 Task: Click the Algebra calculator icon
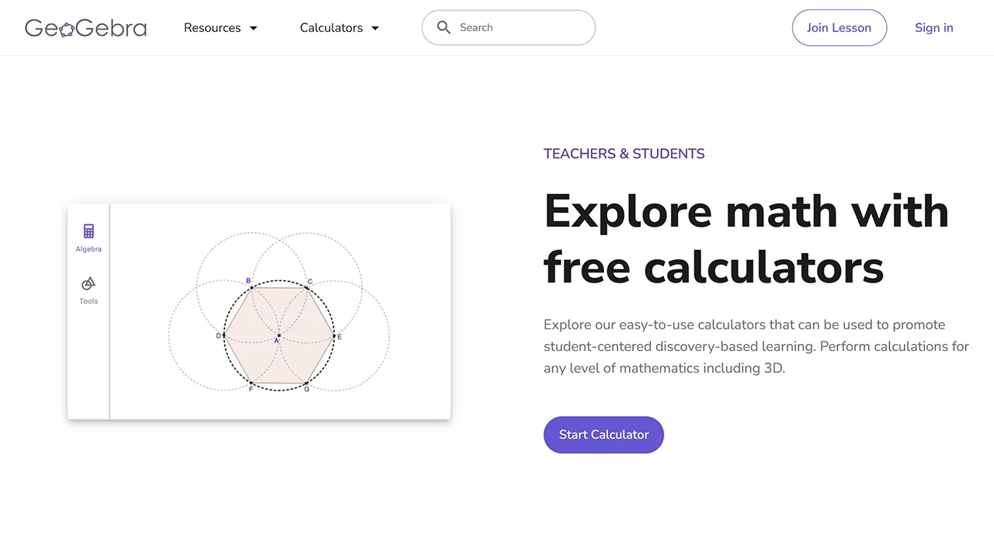[89, 231]
